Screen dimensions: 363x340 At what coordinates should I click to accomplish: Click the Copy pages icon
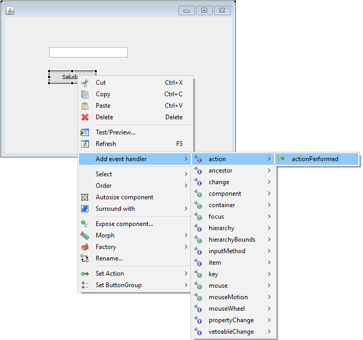coord(85,94)
